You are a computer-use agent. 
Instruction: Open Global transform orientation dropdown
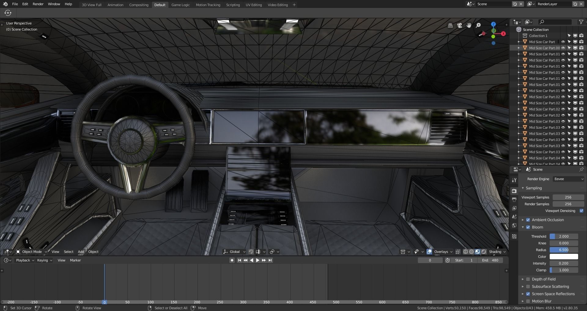[234, 252]
